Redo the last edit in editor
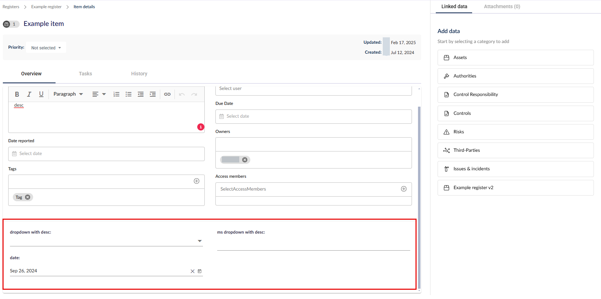 click(194, 94)
